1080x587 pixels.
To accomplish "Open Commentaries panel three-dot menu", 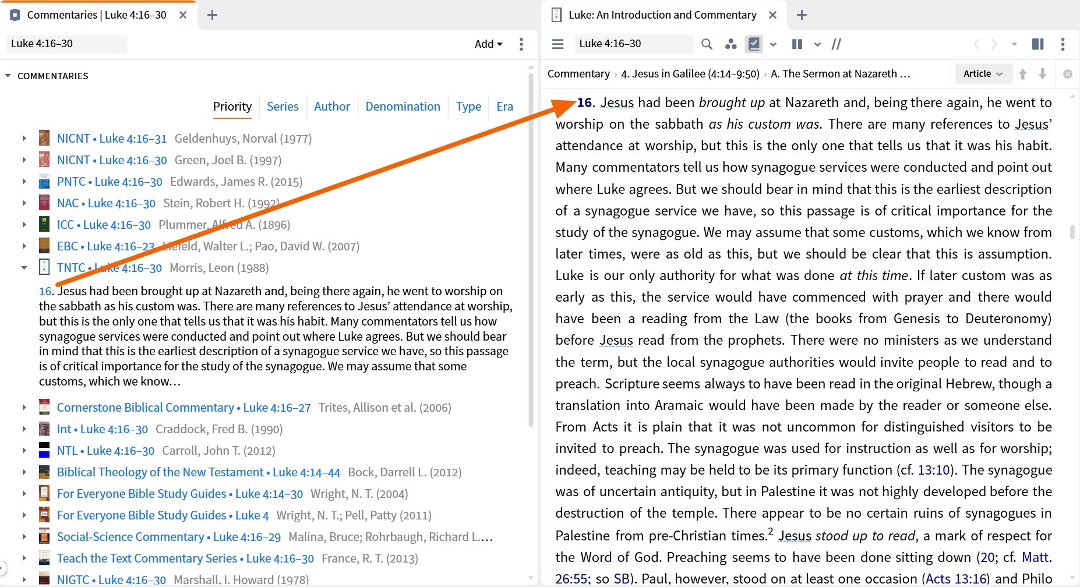I will pos(521,44).
